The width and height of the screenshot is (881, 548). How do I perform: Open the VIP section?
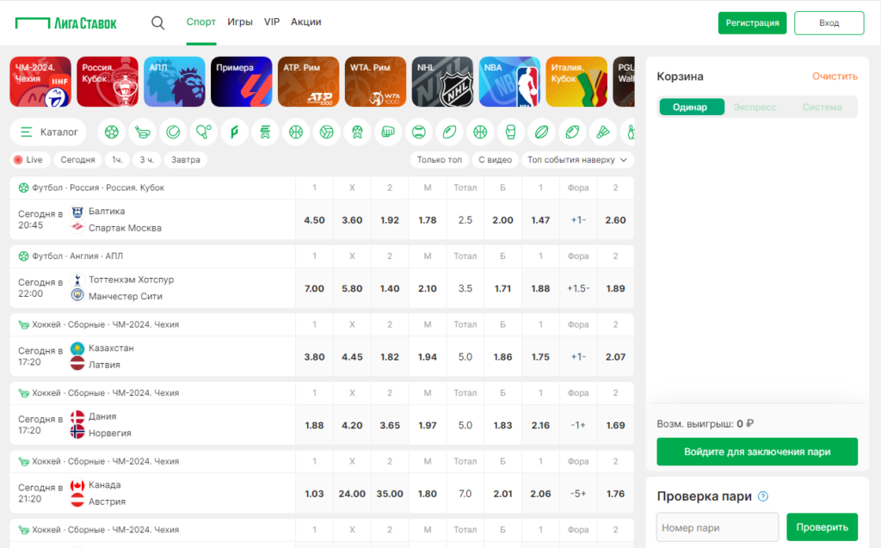(x=272, y=22)
